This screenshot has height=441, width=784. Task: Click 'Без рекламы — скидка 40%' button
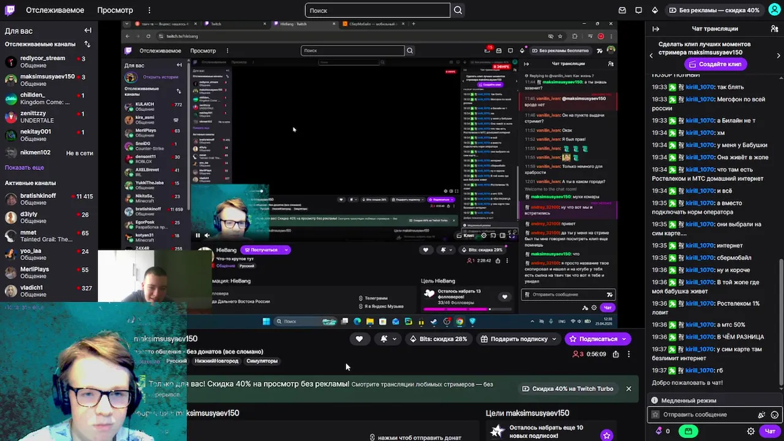coord(714,10)
